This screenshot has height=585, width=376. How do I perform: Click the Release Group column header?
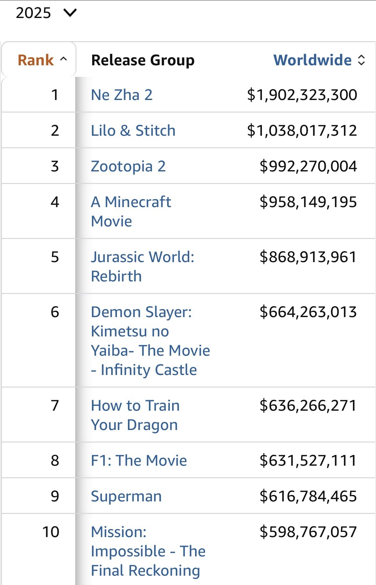click(143, 60)
